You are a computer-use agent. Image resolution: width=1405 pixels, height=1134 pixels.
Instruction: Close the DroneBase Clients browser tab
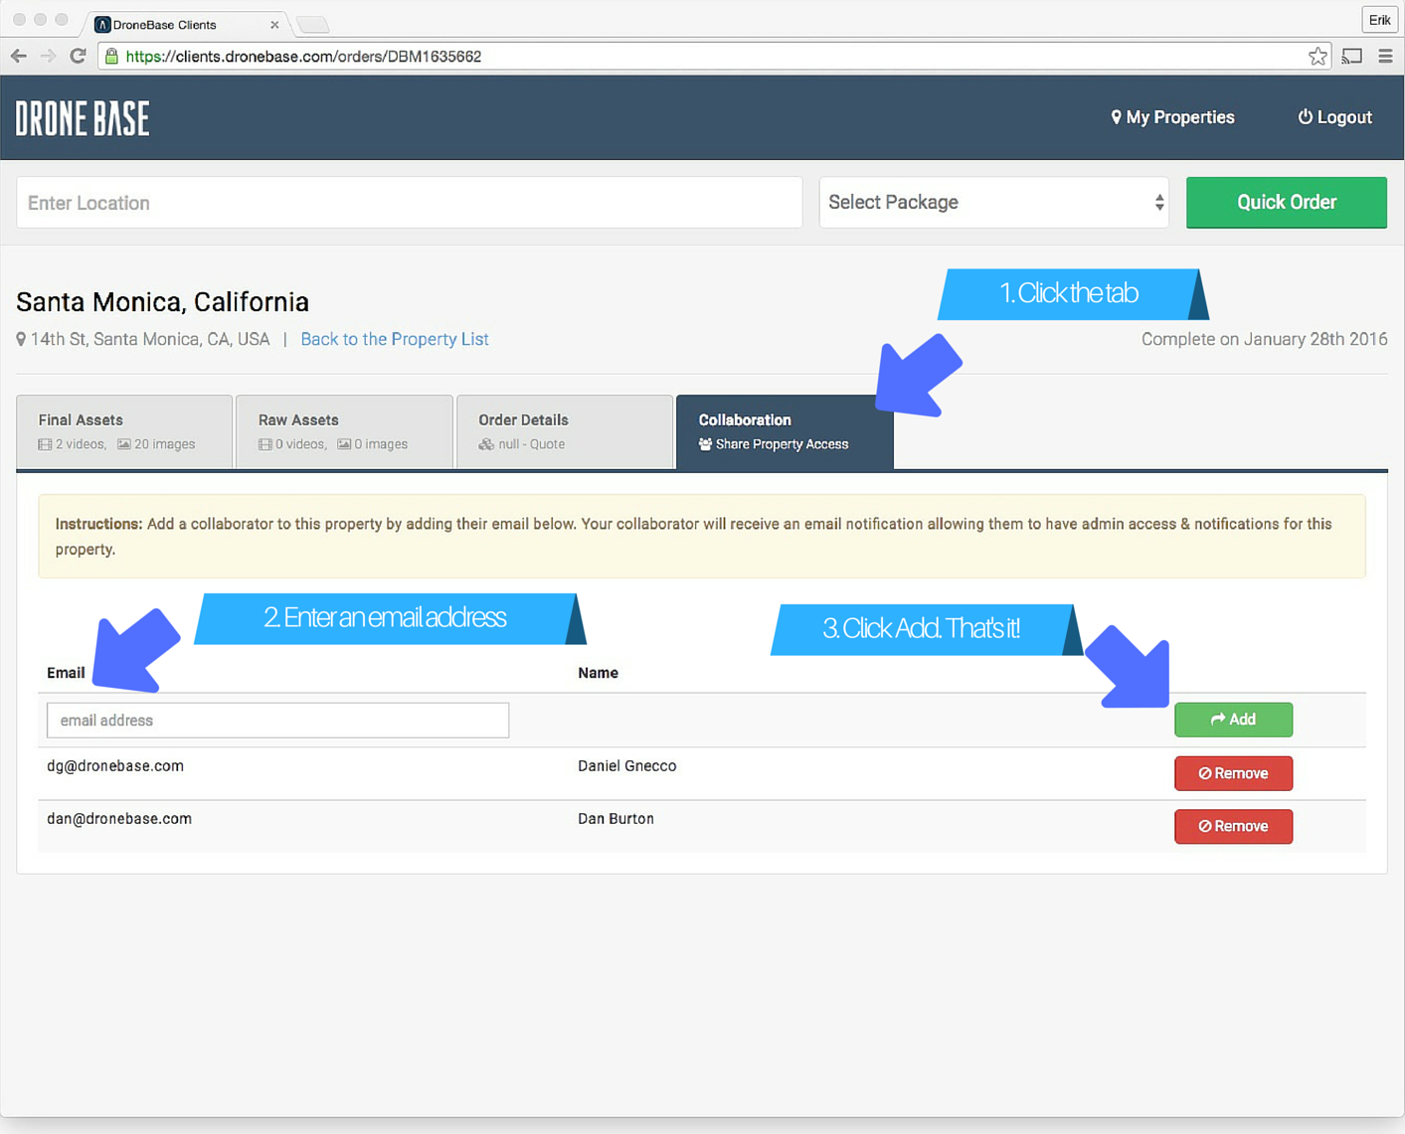[274, 25]
